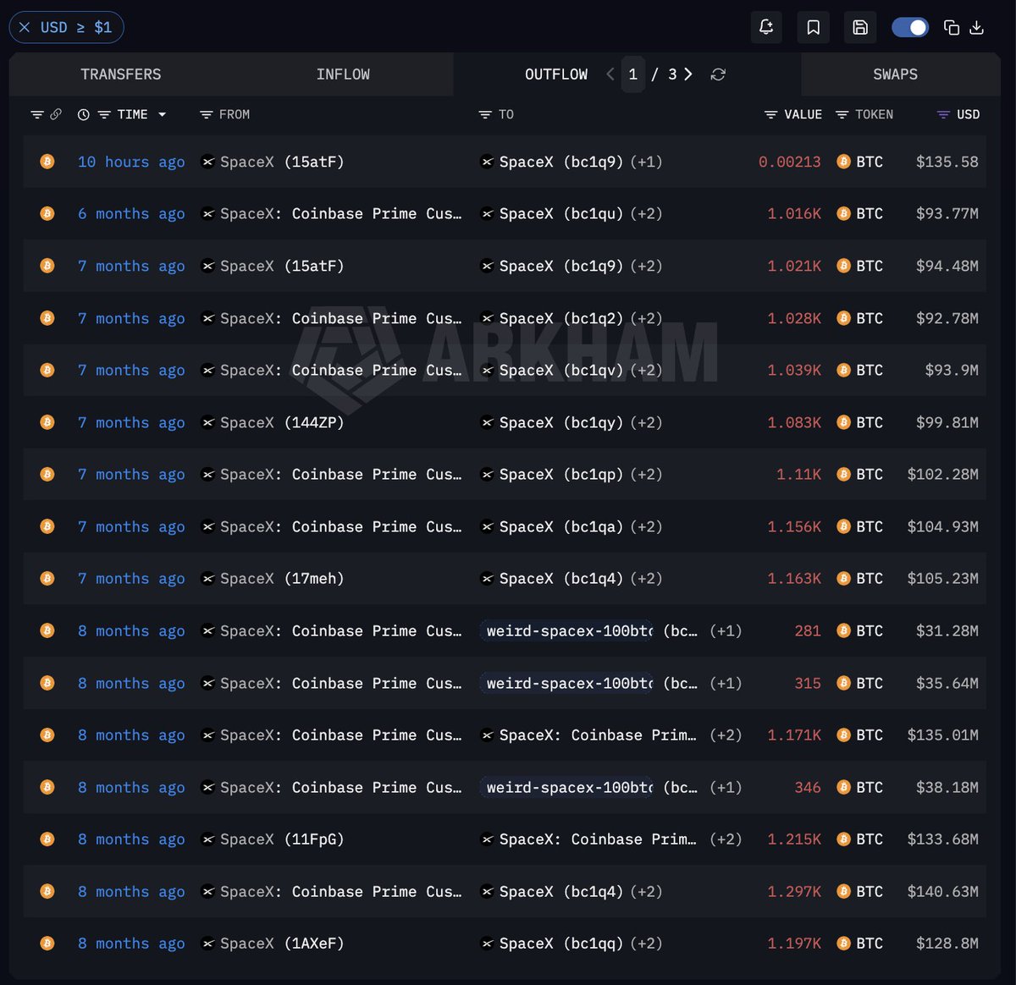
Task: Open SpaceX (bc1qa) recipient address
Action: click(x=561, y=526)
